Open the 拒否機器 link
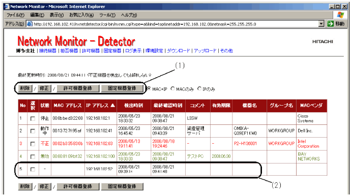Image resolution: width=350 pixels, height=196 pixels. (69, 51)
